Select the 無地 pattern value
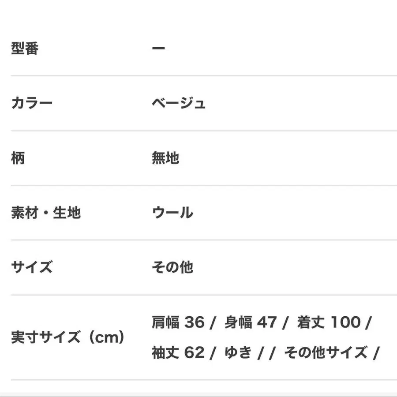 165,158
